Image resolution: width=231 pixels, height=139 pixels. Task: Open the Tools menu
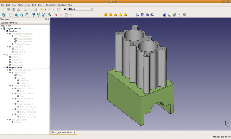20,5
